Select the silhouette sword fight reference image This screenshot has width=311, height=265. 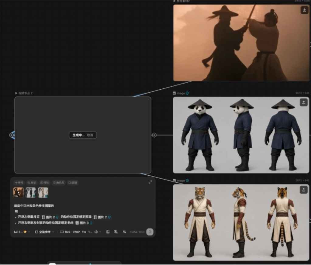pos(241,43)
